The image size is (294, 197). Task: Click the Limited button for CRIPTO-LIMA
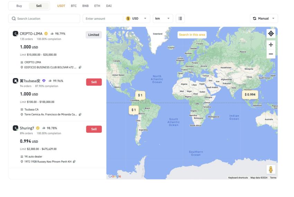click(94, 35)
